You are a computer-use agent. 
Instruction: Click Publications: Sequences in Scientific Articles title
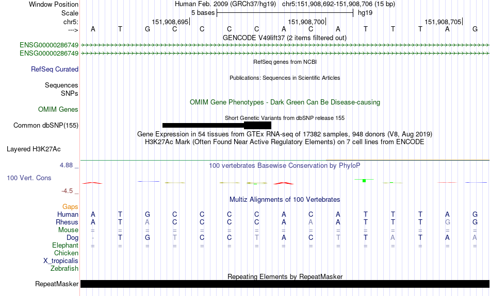[x=285, y=78]
